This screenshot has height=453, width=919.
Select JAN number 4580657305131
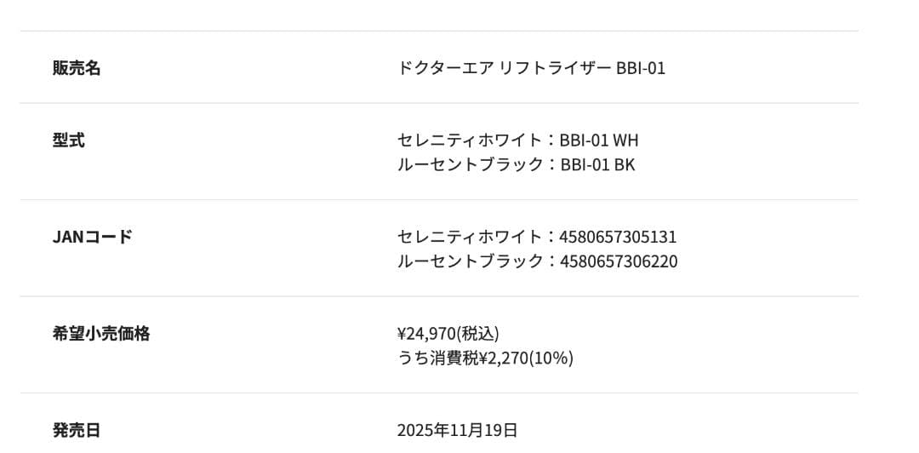(x=619, y=238)
